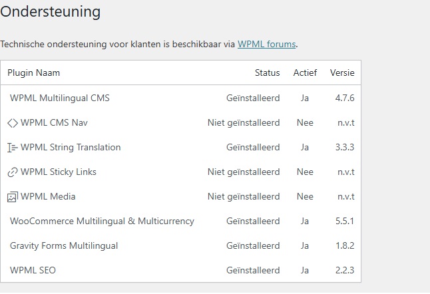Select the Plugin Naam column header
The image size is (430, 294).
coord(33,73)
